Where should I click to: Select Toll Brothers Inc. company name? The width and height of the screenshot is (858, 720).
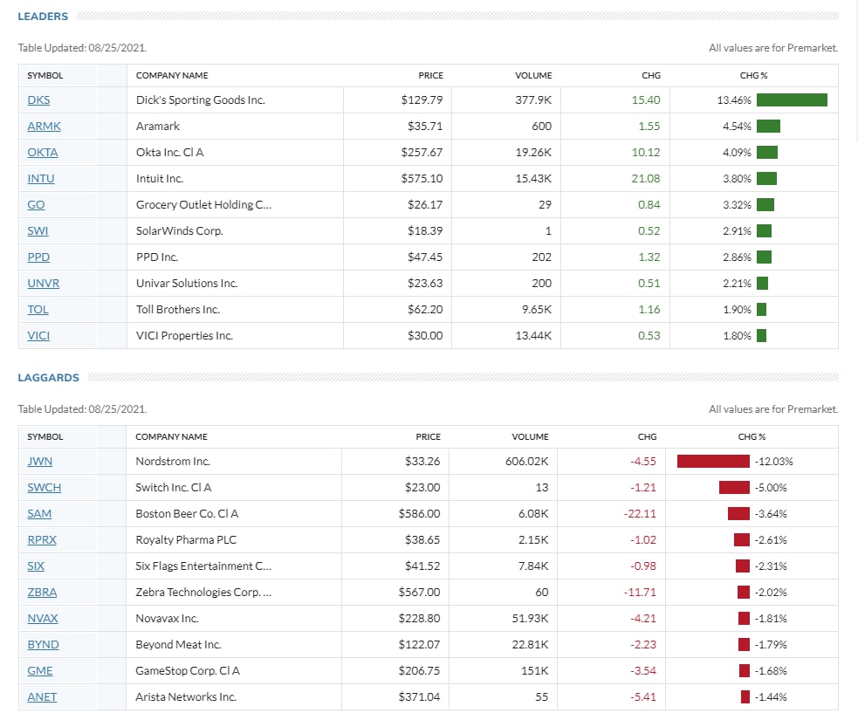click(x=178, y=310)
